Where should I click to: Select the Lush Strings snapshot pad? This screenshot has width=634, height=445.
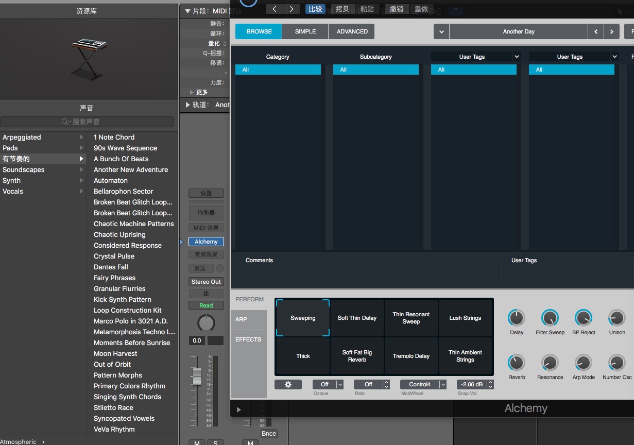click(x=465, y=318)
